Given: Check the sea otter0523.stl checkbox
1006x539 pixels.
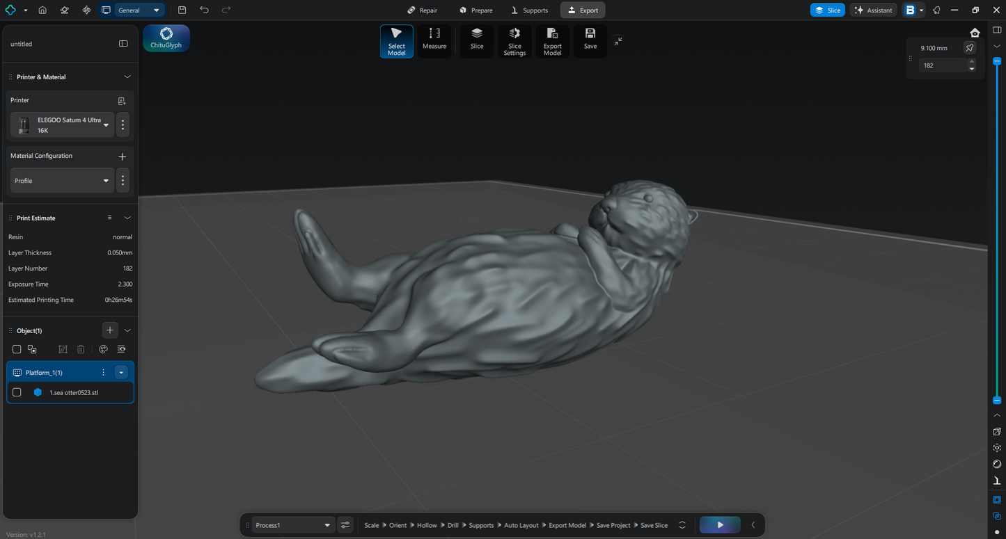Looking at the screenshot, I should (17, 392).
